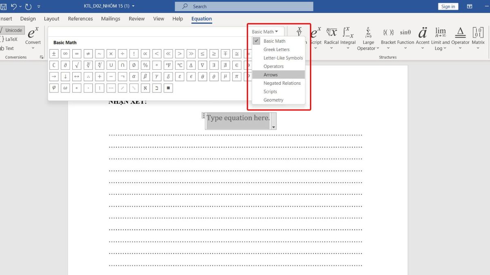The height and width of the screenshot is (275, 490).
Task: Insert the aleph symbol
Action: [x=145, y=88]
